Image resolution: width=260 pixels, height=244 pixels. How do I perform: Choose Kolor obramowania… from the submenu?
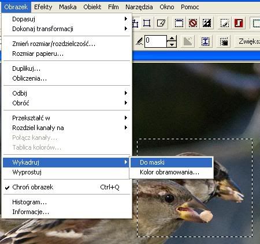pos(172,172)
